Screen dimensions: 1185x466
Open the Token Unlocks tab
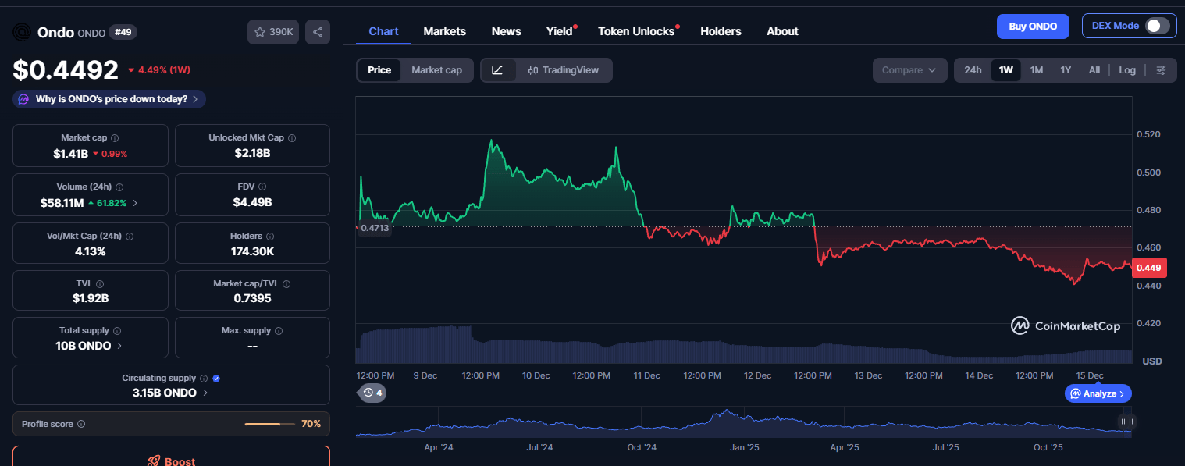pyautogui.click(x=636, y=31)
